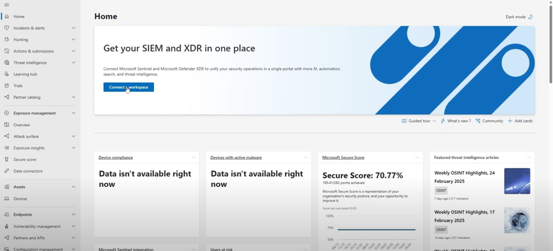Click the Guided tour map icon
The height and width of the screenshot is (251, 553).
pyautogui.click(x=404, y=121)
